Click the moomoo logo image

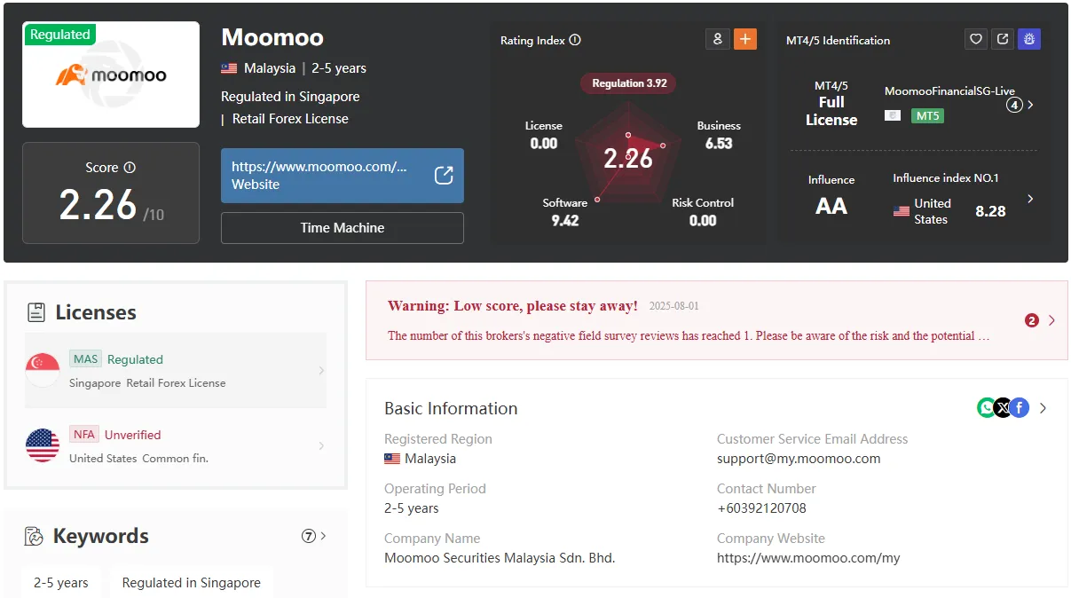coord(111,75)
